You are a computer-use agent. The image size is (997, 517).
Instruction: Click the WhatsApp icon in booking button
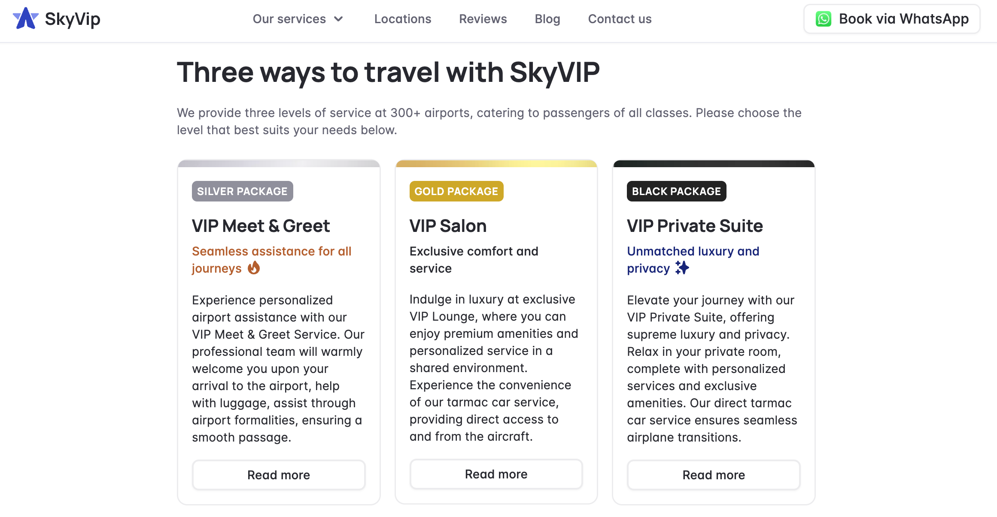tap(824, 19)
